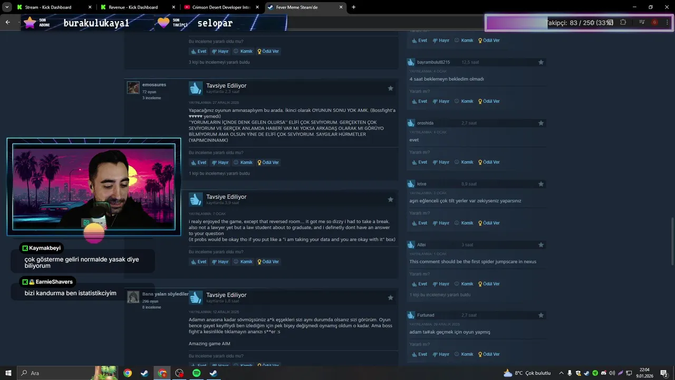Open Chrome's tab search dropdown arrow
This screenshot has height=380, width=675.
pyautogui.click(x=7, y=7)
